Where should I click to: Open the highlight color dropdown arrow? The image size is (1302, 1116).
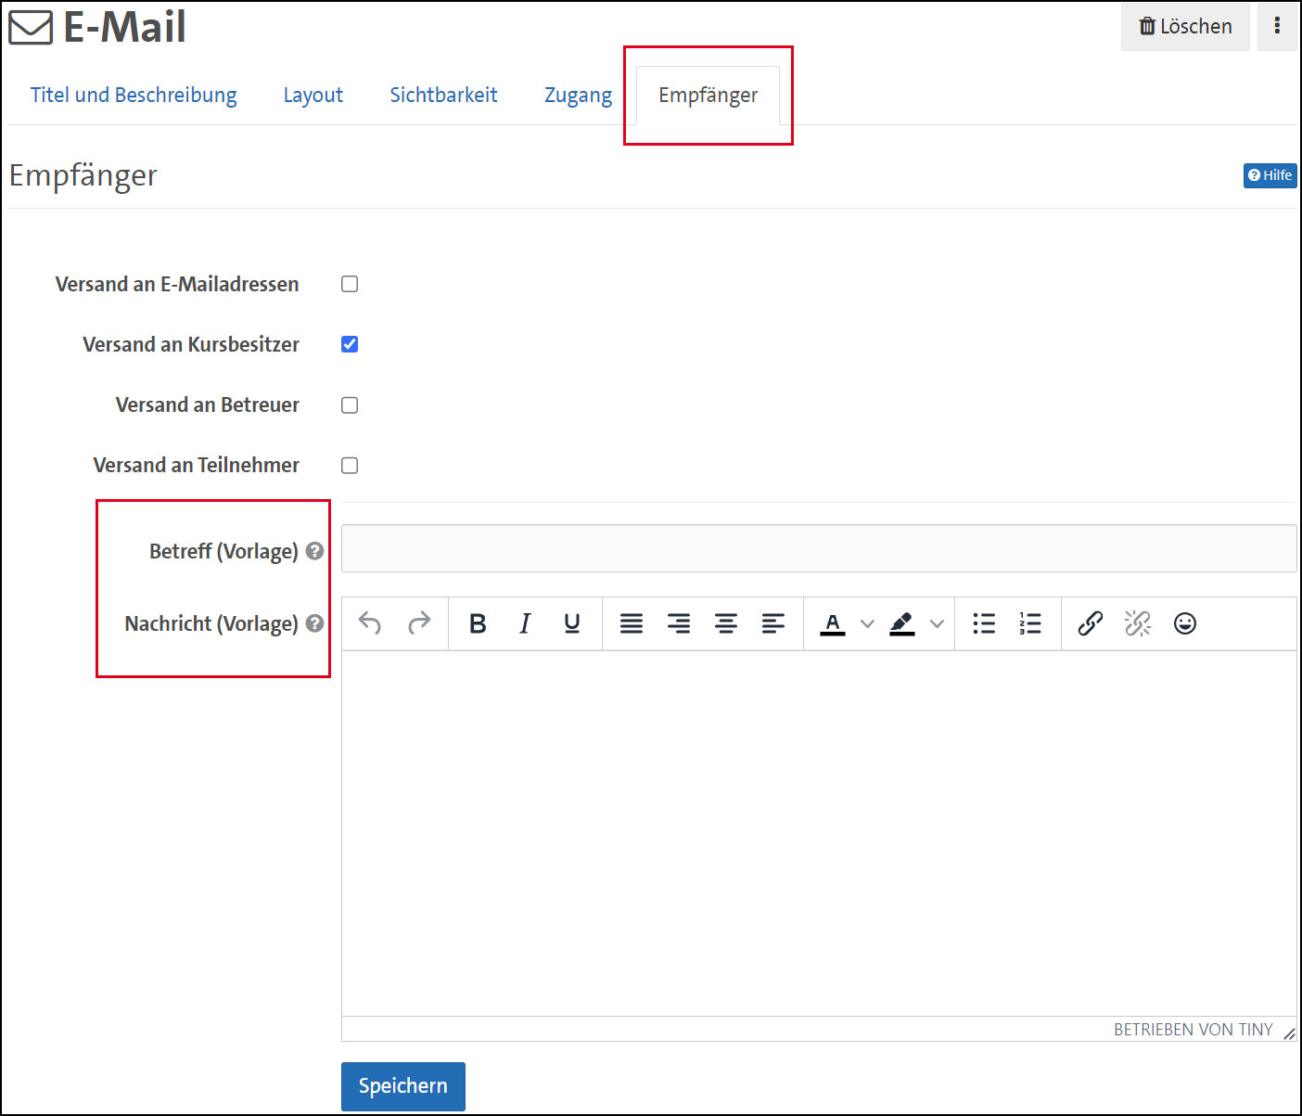937,623
